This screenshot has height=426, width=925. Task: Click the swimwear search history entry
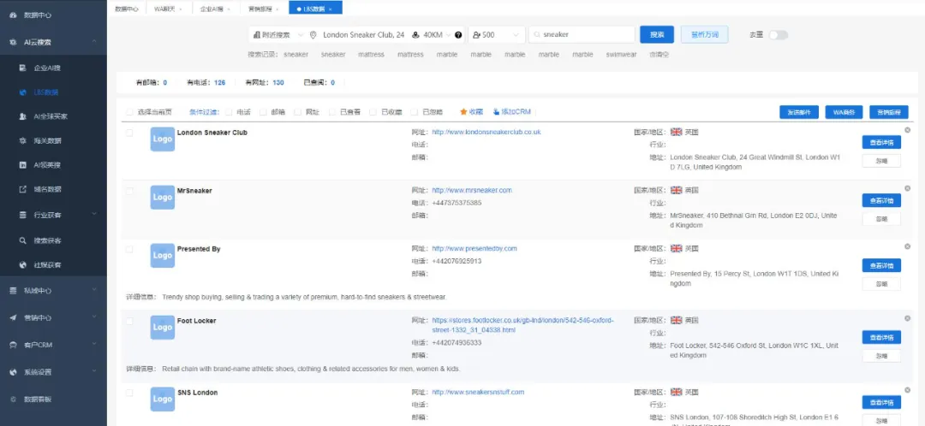(x=621, y=54)
